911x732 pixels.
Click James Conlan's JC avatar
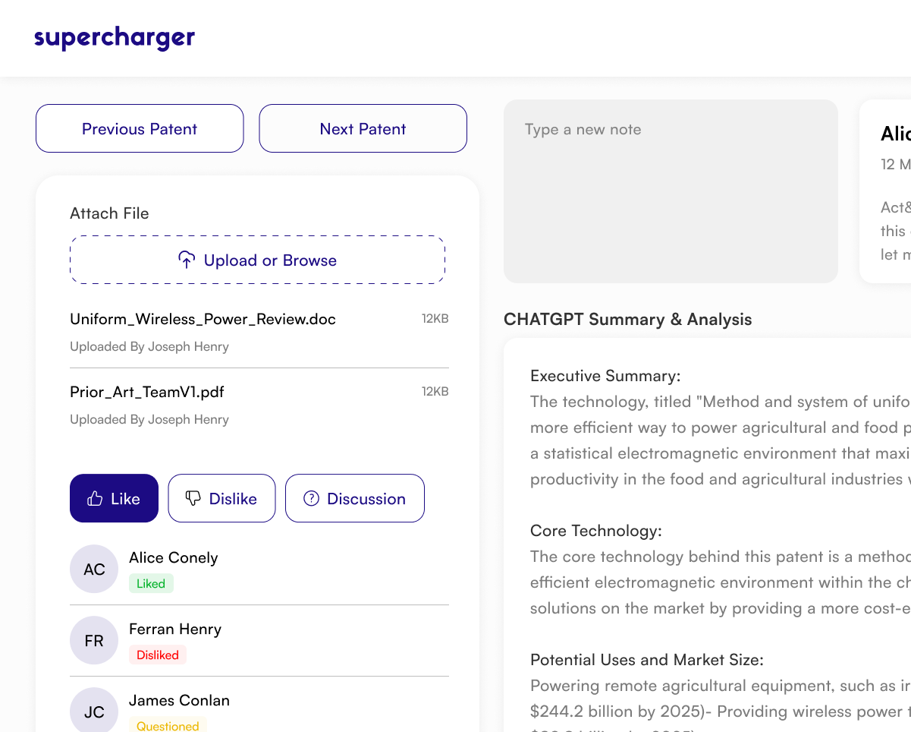click(94, 711)
